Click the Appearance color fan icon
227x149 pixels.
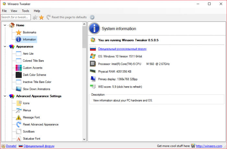(x=12, y=47)
